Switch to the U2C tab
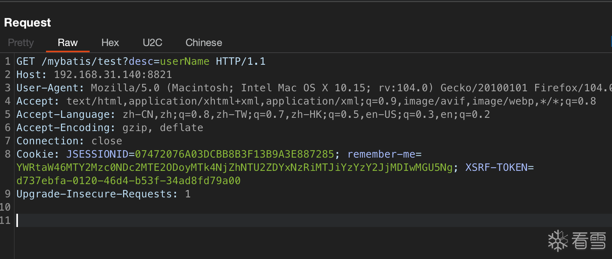Image resolution: width=612 pixels, height=259 pixels. point(152,43)
